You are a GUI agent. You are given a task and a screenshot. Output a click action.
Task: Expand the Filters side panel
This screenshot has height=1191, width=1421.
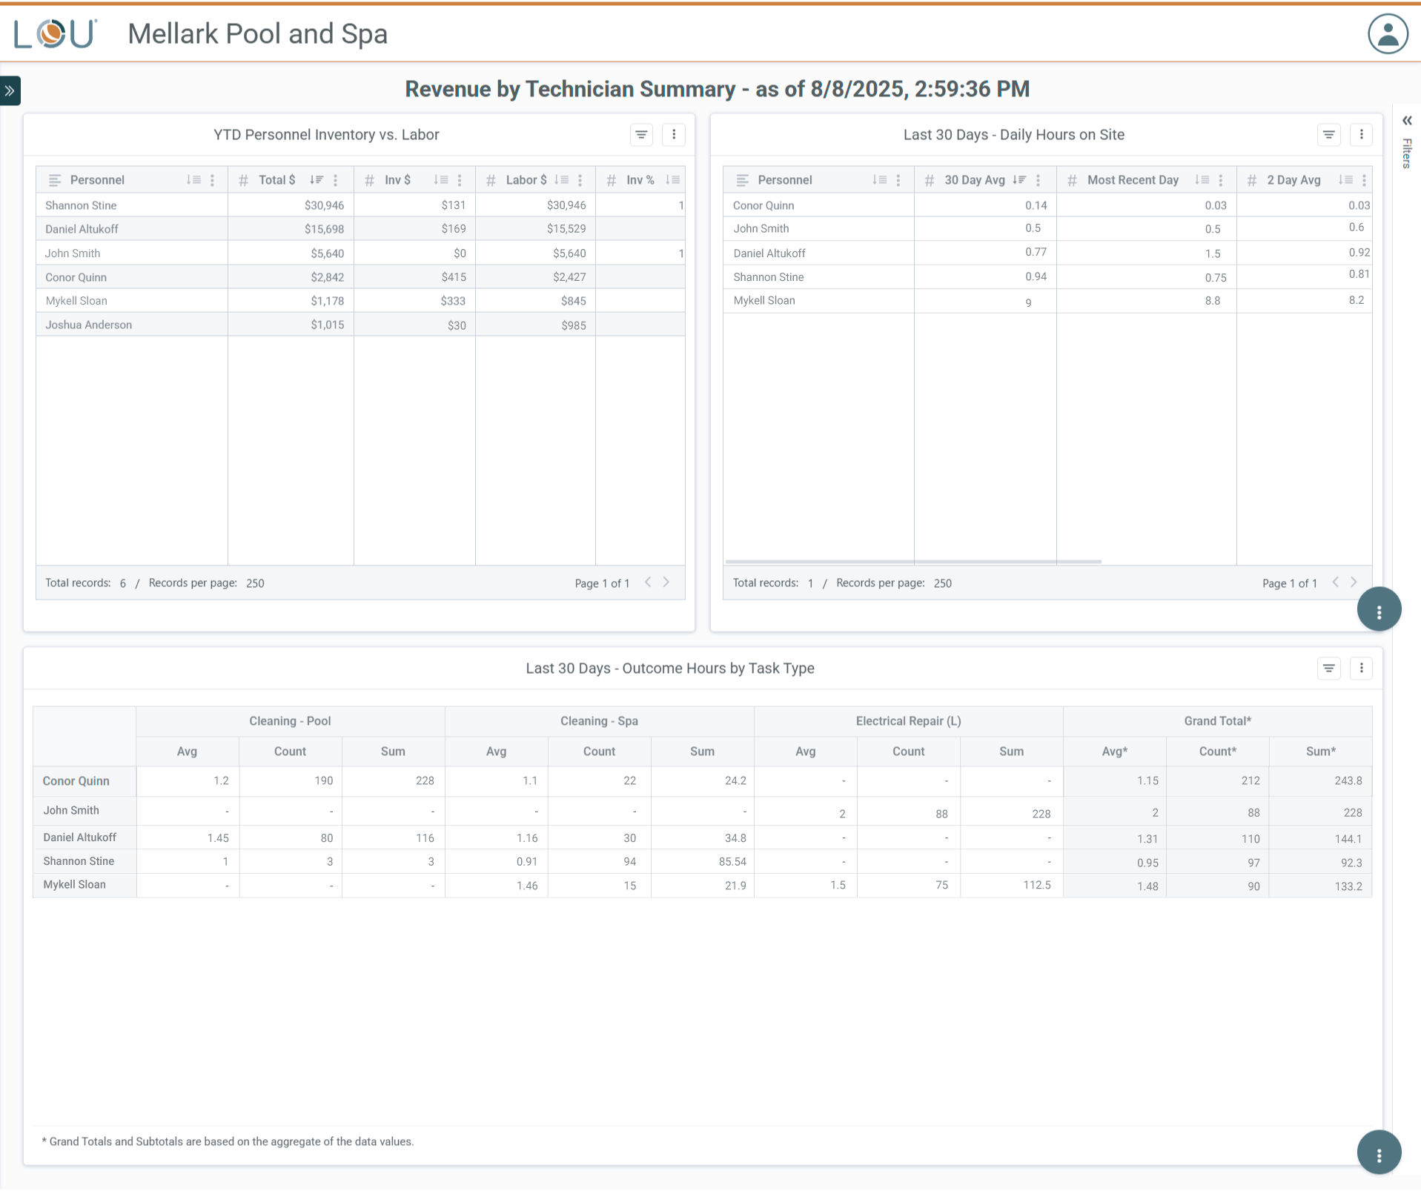(x=1406, y=121)
